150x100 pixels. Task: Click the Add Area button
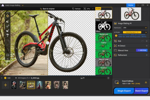point(142,50)
